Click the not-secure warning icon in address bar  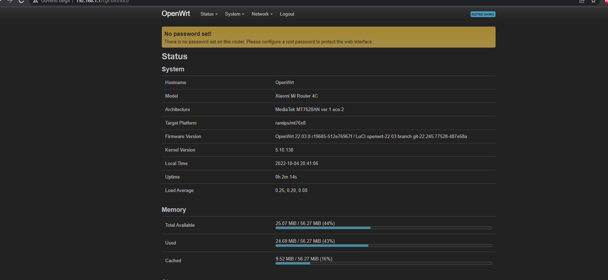tap(35, 1)
